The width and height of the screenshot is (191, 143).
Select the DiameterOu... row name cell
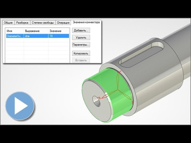(x=14, y=37)
